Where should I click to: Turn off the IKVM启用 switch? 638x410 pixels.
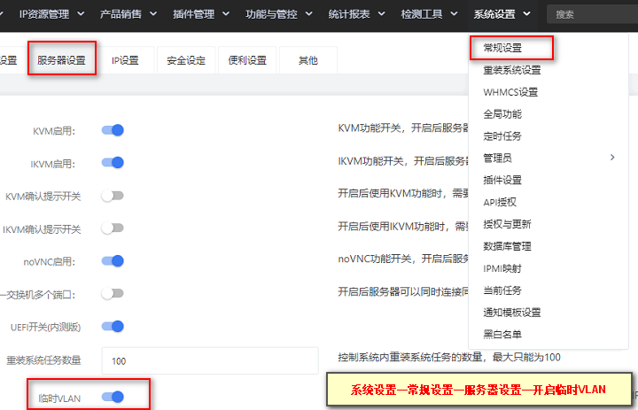[113, 163]
